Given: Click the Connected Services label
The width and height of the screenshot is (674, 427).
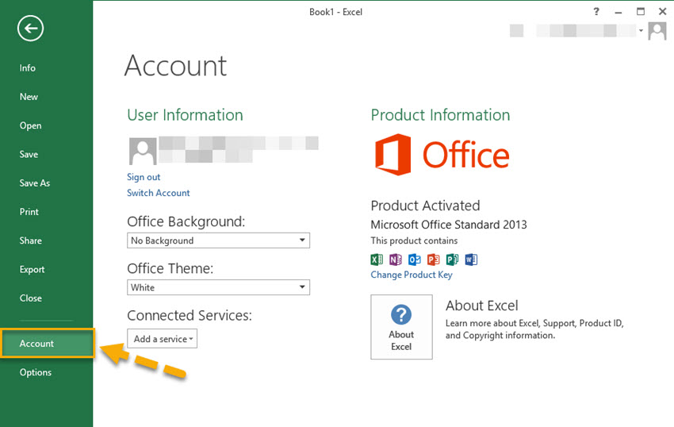Looking at the screenshot, I should tap(190, 316).
